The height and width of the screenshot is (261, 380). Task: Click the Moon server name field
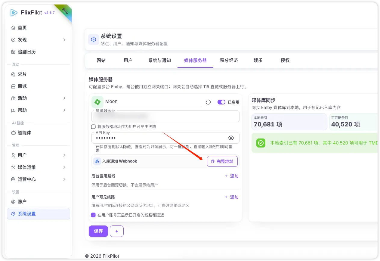[x=153, y=101]
